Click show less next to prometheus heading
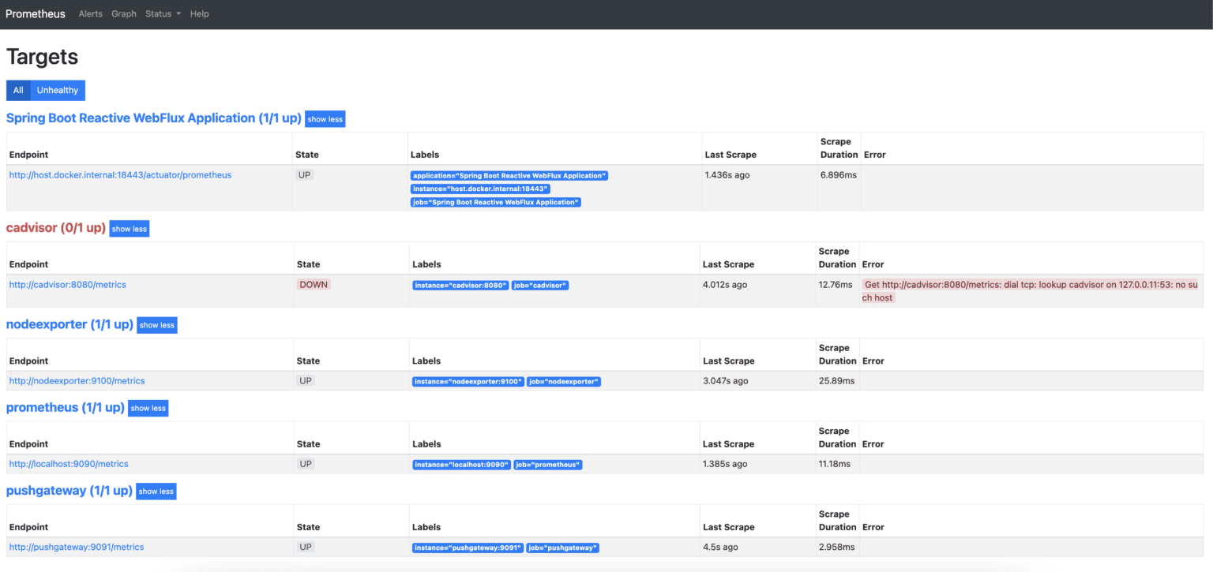The width and height of the screenshot is (1213, 572). tap(148, 408)
